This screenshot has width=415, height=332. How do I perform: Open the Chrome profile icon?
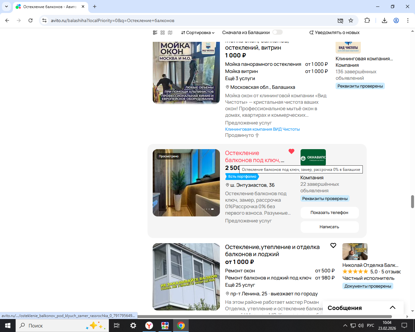point(396,20)
